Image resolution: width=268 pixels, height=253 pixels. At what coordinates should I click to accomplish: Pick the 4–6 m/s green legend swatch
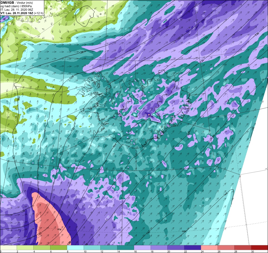coord(42,248)
